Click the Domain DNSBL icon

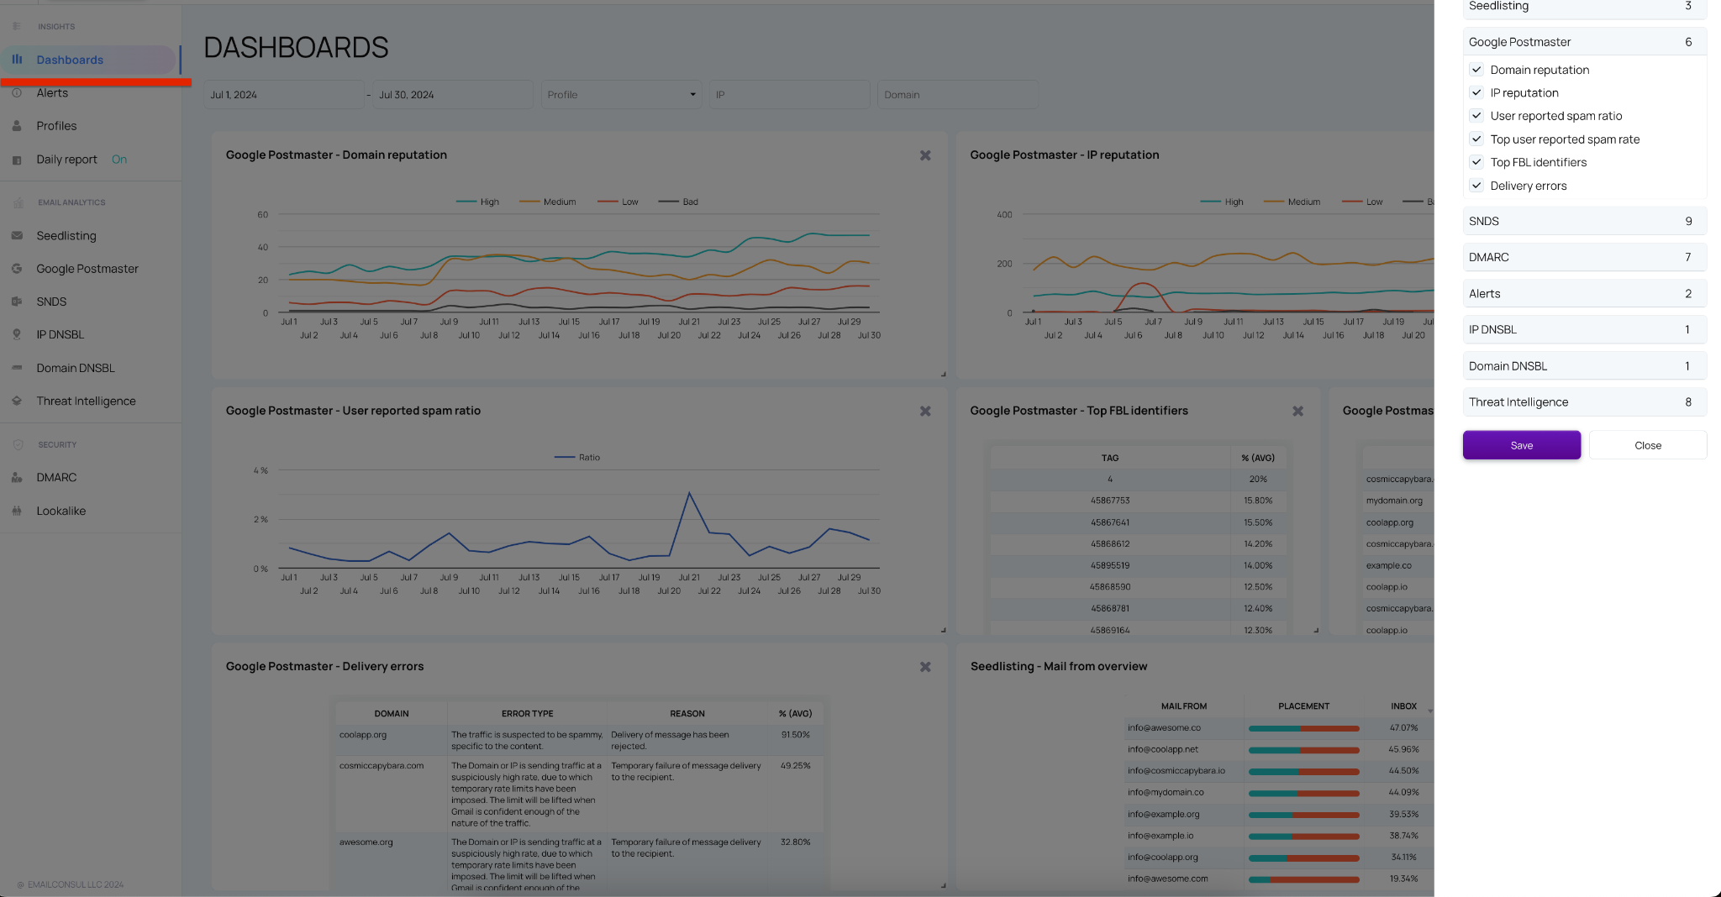point(17,368)
